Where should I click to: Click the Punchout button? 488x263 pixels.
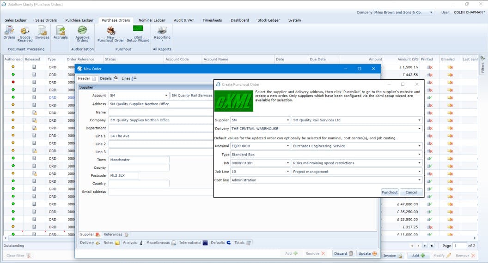[x=390, y=192]
